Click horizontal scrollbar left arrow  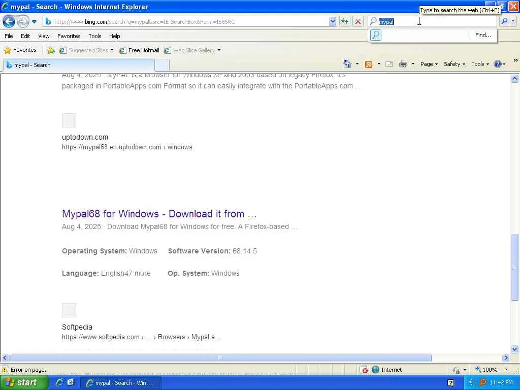click(5, 358)
